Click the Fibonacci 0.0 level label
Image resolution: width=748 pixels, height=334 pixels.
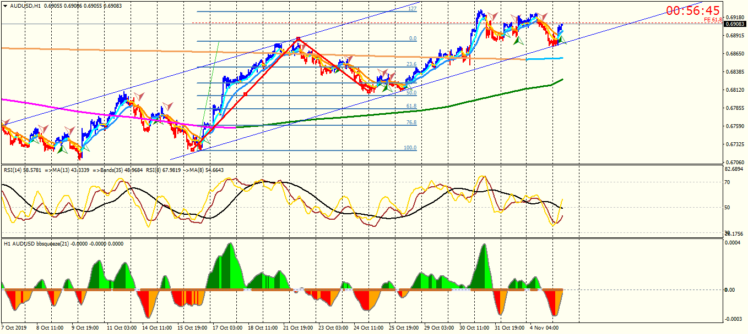[413, 38]
